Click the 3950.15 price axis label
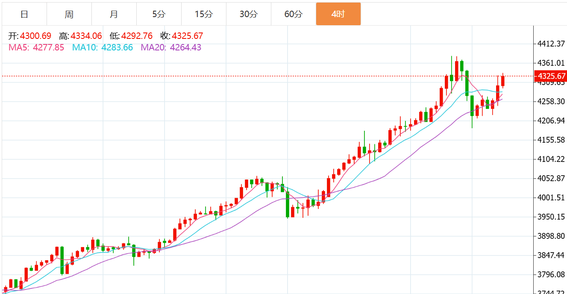Screen dimensions: 567x294 (x=552, y=217)
